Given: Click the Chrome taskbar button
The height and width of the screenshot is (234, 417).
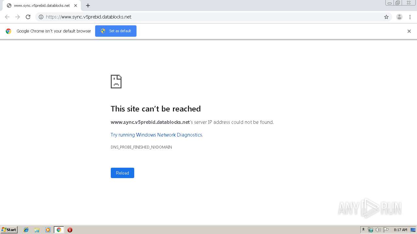Looking at the screenshot, I should coord(59,230).
